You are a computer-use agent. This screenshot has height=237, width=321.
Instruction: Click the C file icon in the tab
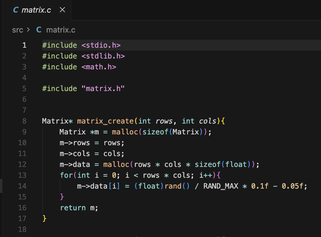[16, 10]
